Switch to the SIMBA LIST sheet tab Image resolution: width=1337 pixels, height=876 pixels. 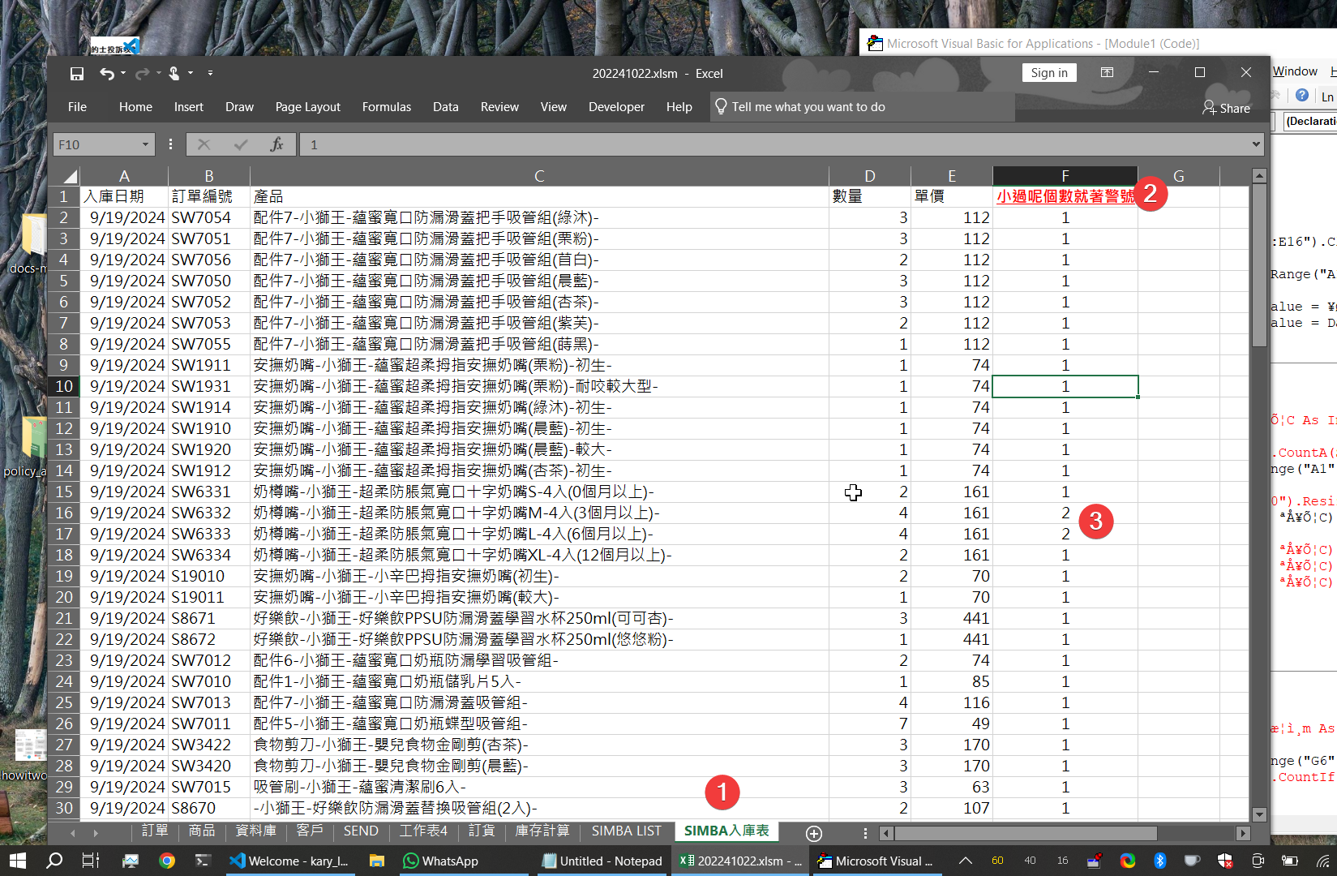pos(626,831)
